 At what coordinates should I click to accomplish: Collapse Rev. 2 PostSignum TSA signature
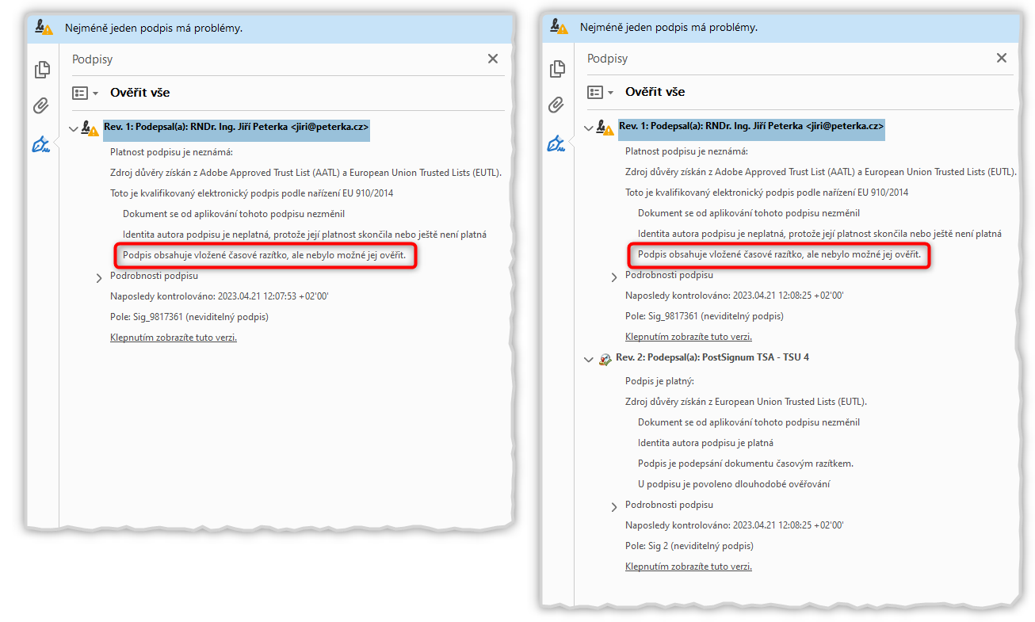(589, 359)
